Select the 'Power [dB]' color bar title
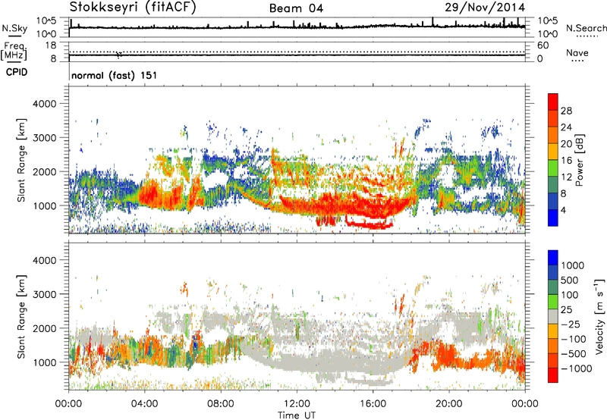Screen dimensions: 607x420 pyautogui.click(x=579, y=160)
